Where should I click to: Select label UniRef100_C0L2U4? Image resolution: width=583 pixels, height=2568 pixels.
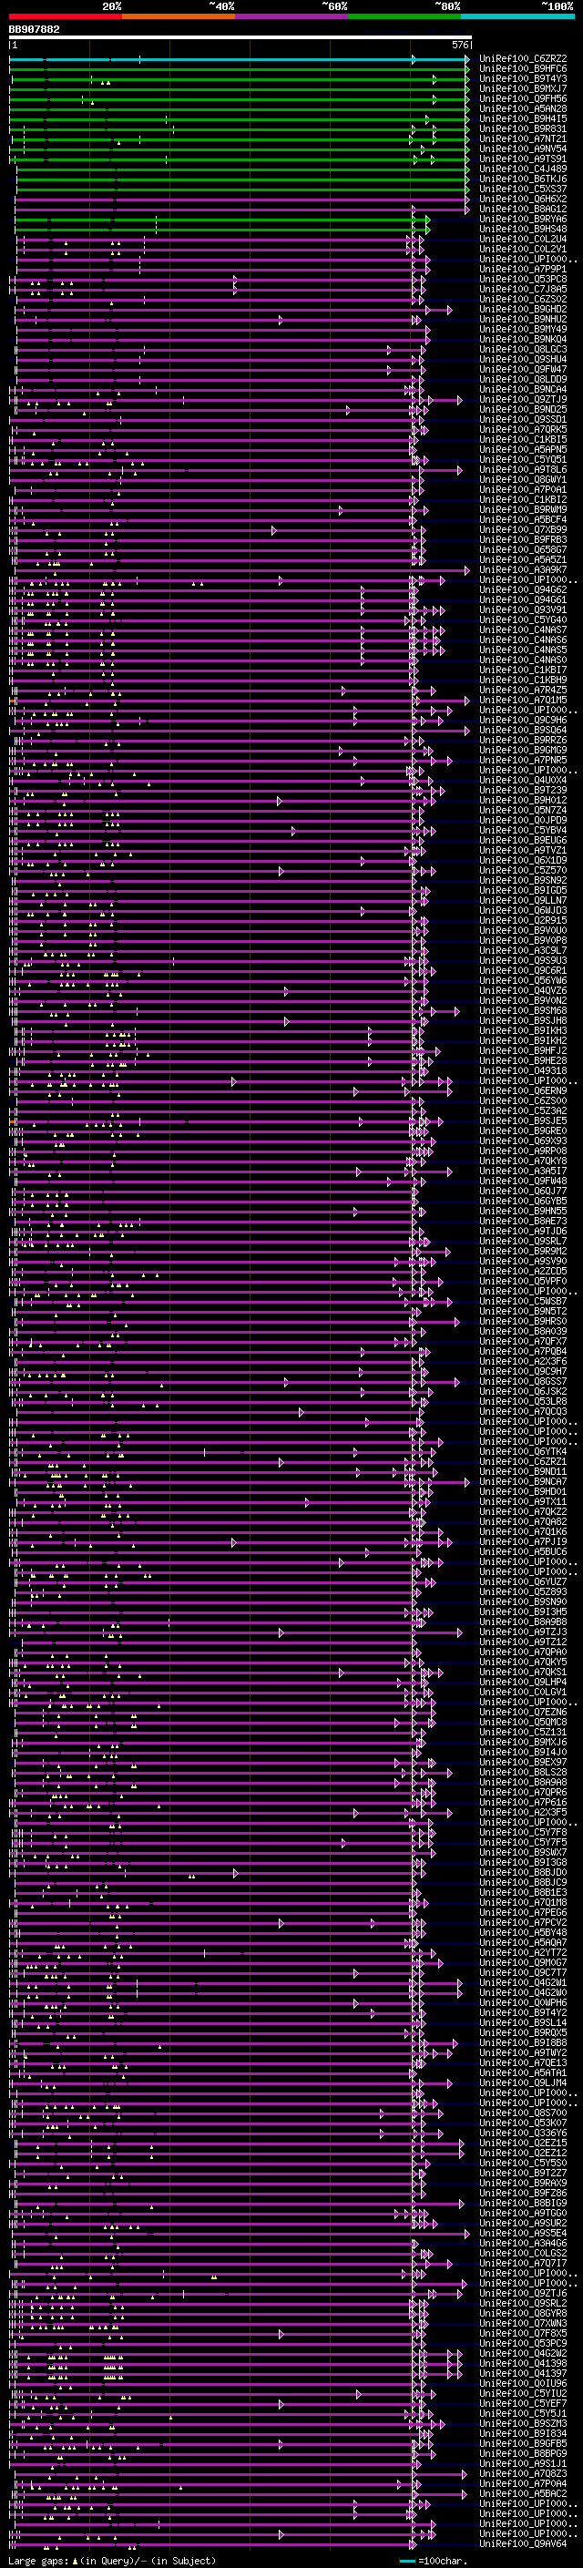click(523, 240)
